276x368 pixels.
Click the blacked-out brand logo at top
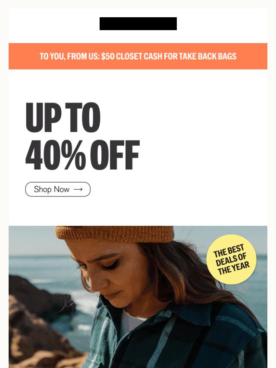point(138,24)
